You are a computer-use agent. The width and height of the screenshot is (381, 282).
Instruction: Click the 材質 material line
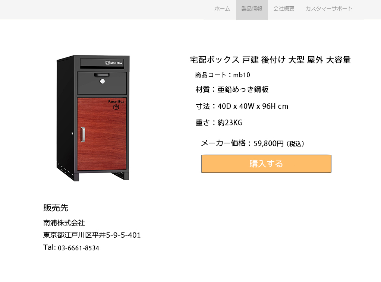tap(232, 89)
